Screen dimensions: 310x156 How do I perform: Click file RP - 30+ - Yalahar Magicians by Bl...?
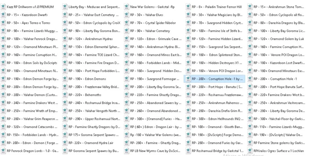coord(217,15)
